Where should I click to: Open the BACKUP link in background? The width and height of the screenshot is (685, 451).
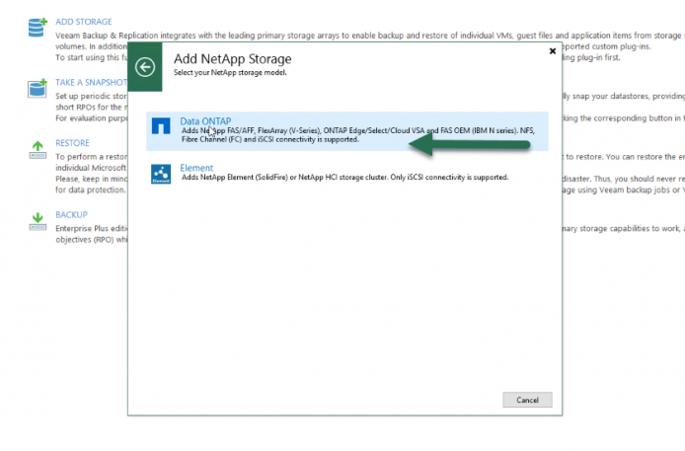coord(71,215)
